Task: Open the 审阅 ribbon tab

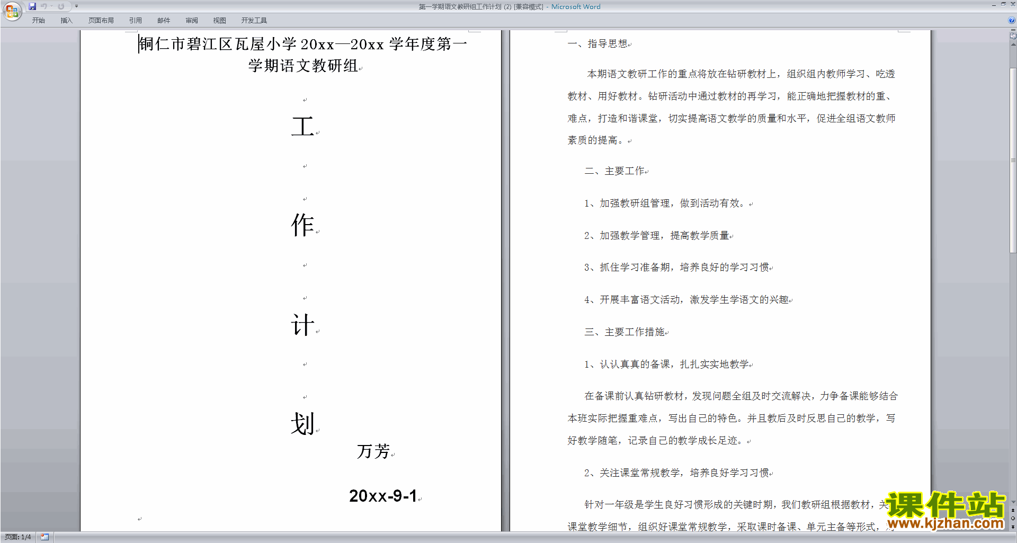Action: pyautogui.click(x=192, y=21)
